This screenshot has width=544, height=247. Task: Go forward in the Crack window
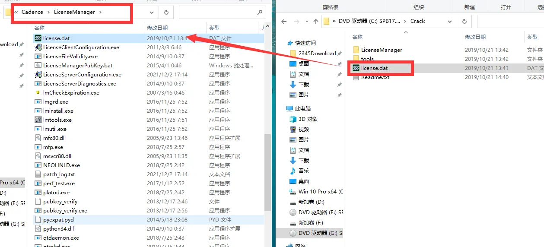[x=297, y=21]
